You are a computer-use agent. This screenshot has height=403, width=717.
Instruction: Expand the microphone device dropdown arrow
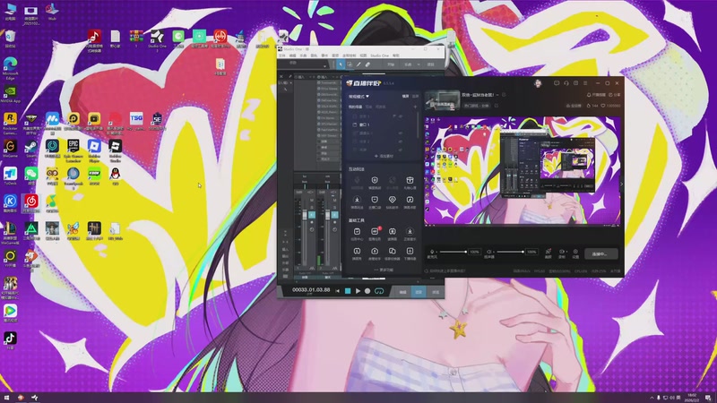click(436, 252)
